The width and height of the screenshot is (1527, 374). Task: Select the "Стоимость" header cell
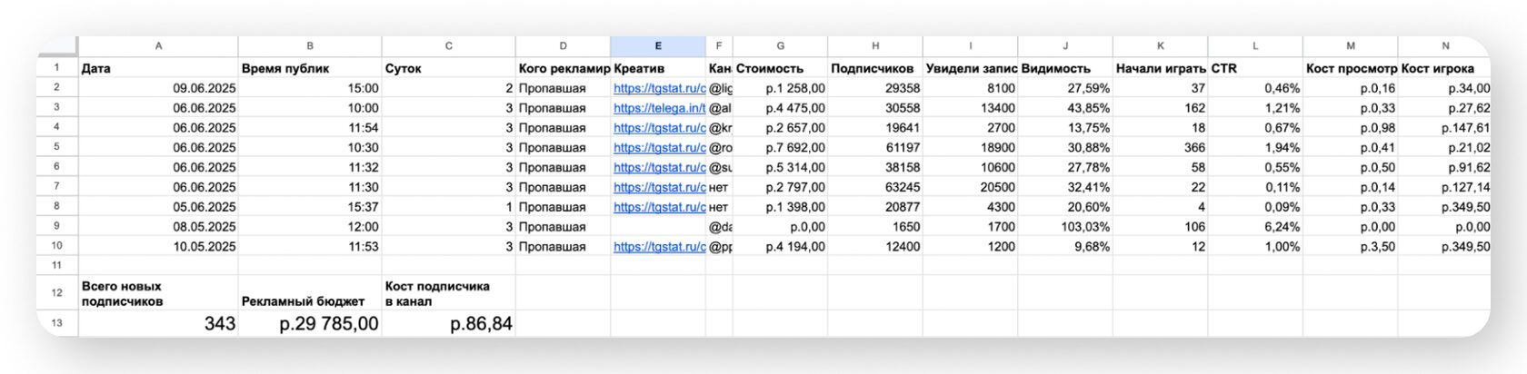click(x=780, y=68)
